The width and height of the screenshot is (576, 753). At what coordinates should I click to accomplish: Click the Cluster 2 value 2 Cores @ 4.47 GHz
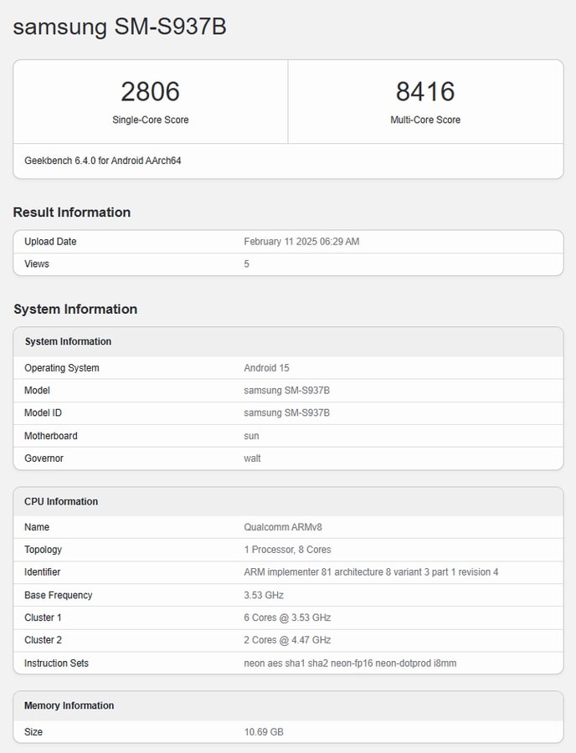[x=287, y=640]
